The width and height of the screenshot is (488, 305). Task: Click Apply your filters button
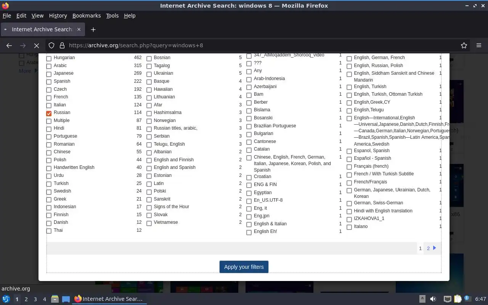click(244, 267)
